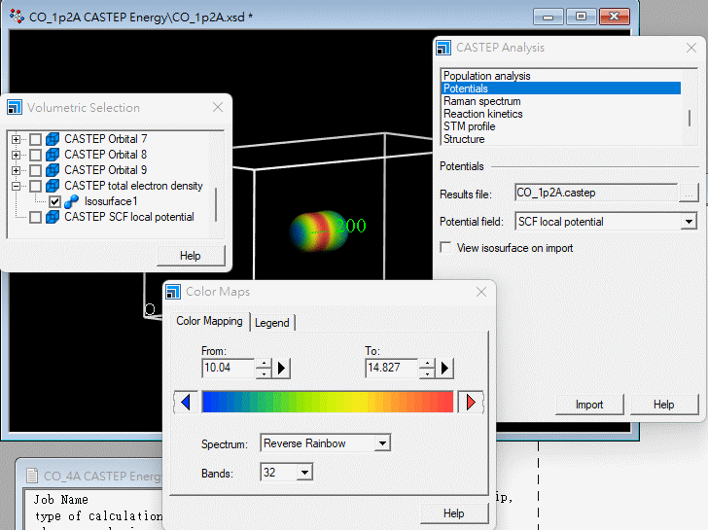Click the black arrow beside From value

(282, 369)
